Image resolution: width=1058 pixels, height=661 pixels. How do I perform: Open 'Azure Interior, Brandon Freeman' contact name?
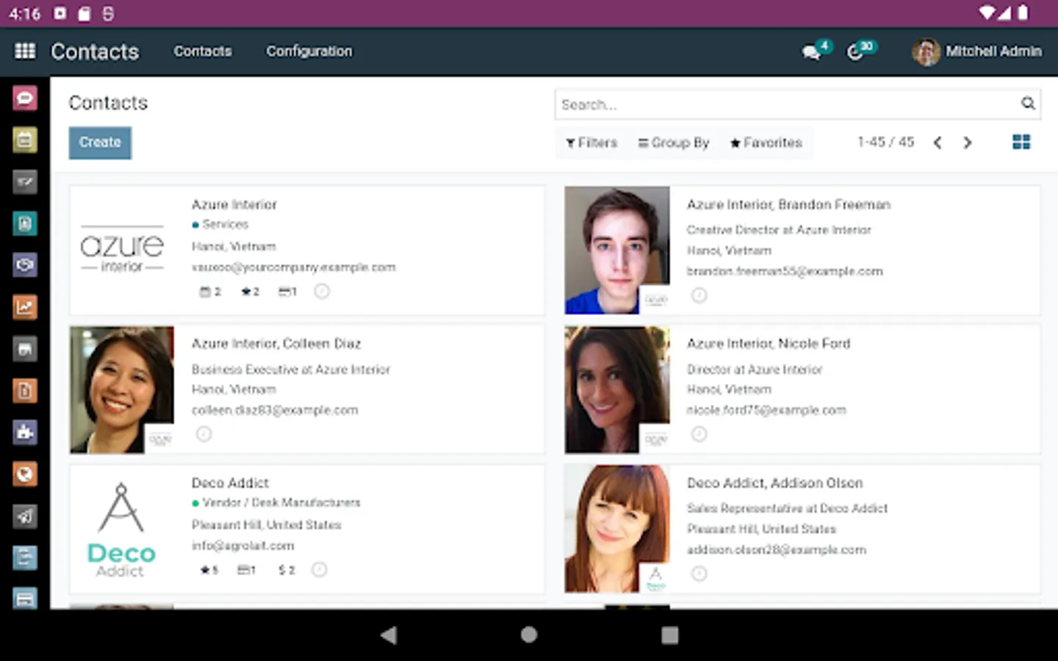pos(788,205)
